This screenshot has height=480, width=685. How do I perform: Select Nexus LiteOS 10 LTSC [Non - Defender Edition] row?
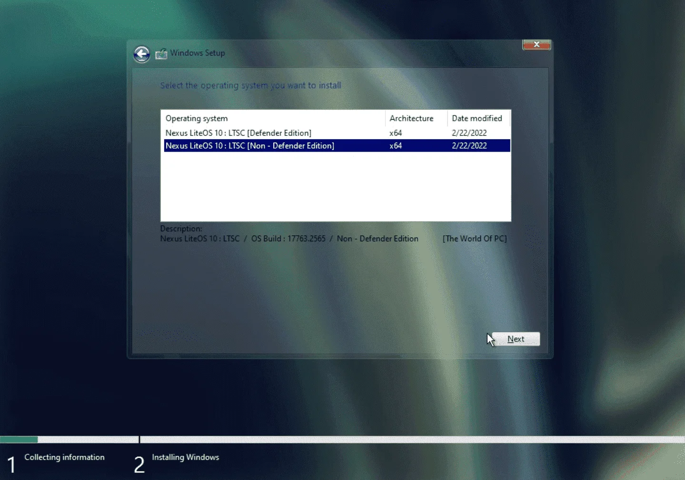337,145
